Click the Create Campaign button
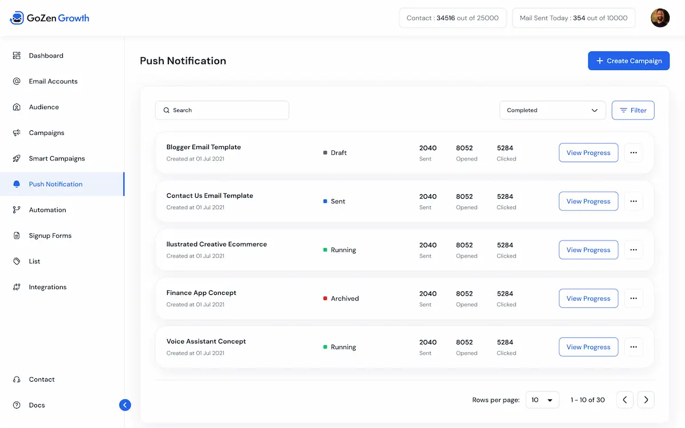The image size is (685, 428). coord(628,61)
